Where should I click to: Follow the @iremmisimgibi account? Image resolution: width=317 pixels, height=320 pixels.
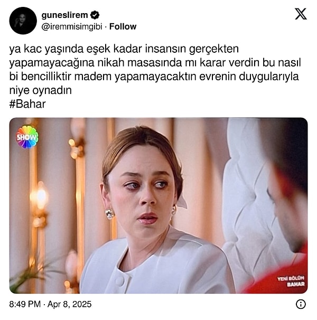pos(123,26)
